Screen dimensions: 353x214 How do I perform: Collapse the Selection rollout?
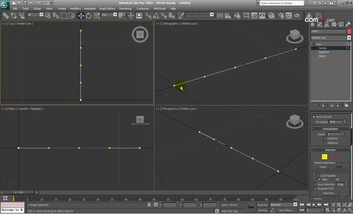(330, 150)
